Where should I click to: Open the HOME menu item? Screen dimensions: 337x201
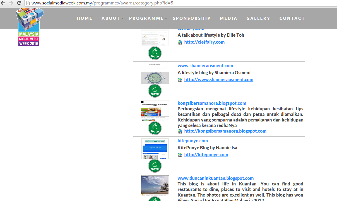[x=85, y=18]
